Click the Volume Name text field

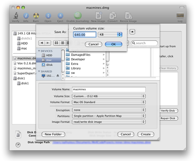(109, 89)
